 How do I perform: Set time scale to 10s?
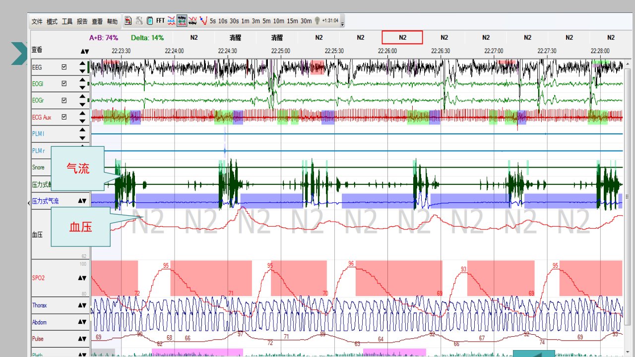(223, 21)
